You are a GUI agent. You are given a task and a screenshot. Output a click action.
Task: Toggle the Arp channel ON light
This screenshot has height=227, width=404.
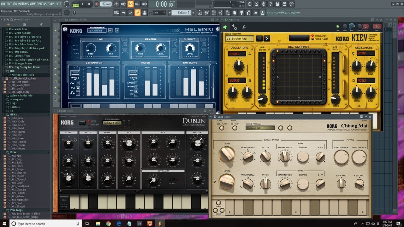pos(338,26)
